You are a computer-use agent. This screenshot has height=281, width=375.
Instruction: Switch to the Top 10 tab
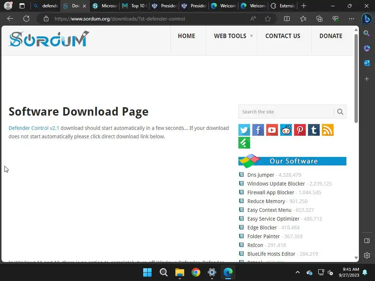[135, 6]
